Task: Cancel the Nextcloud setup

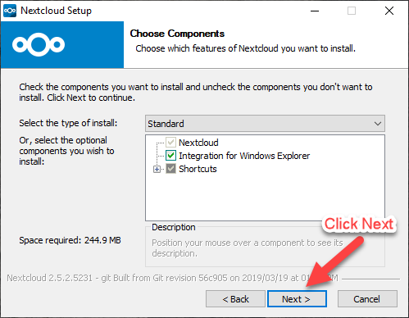Action: point(367,299)
